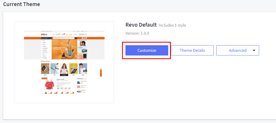Click the Revo Default theme title
The height and width of the screenshot is (123, 276).
(141, 25)
